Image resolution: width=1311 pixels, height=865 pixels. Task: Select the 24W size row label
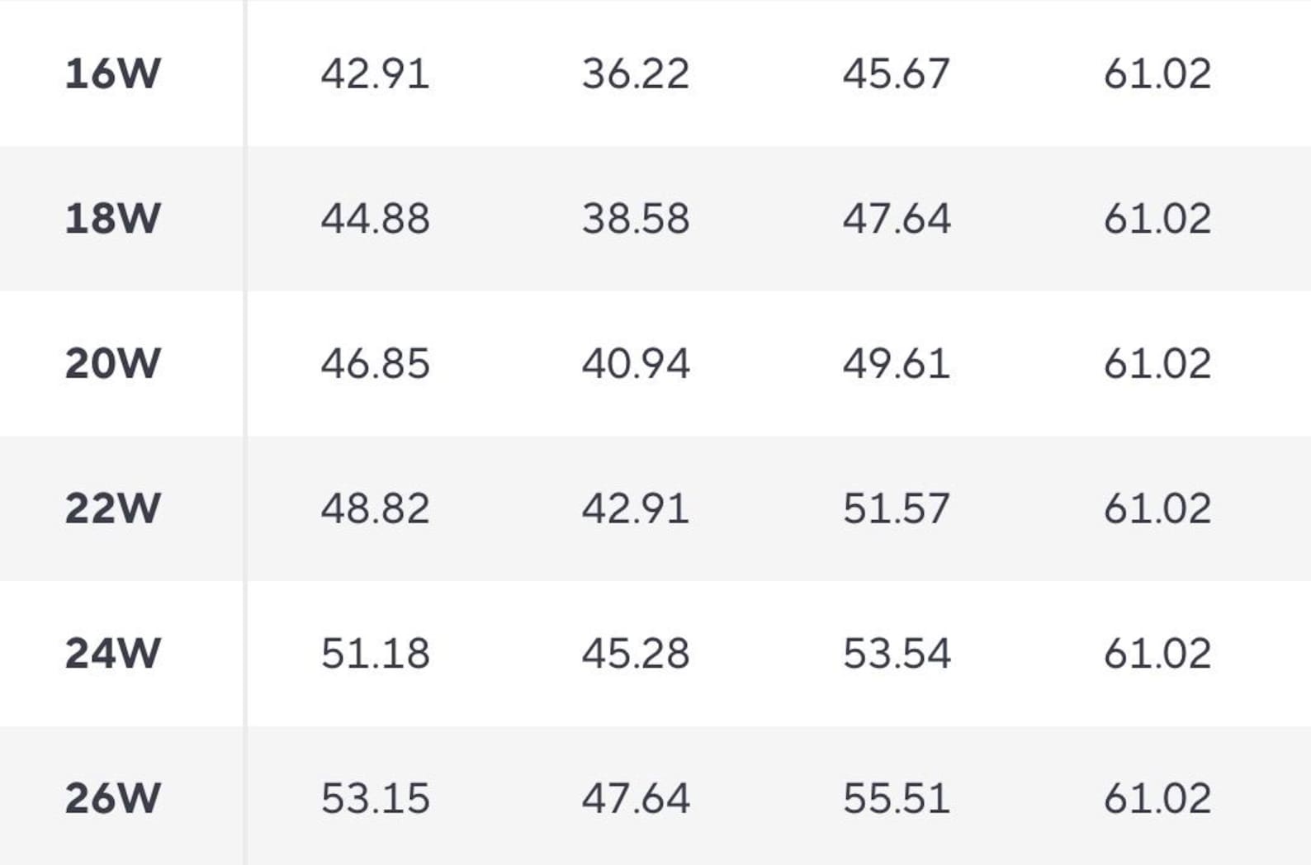click(113, 653)
